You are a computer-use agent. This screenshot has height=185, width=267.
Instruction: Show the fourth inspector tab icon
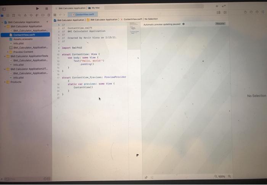[263, 12]
